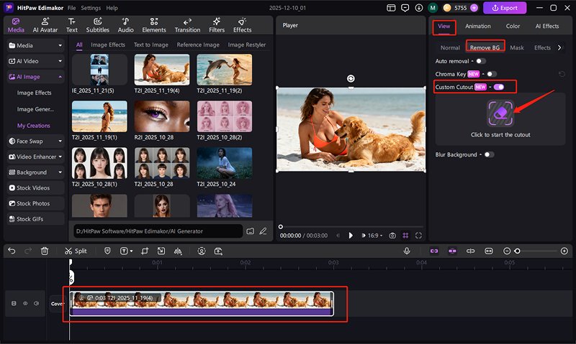Take a snapshot with camera icon
Viewport: 576px width, 344px height.
(x=392, y=235)
